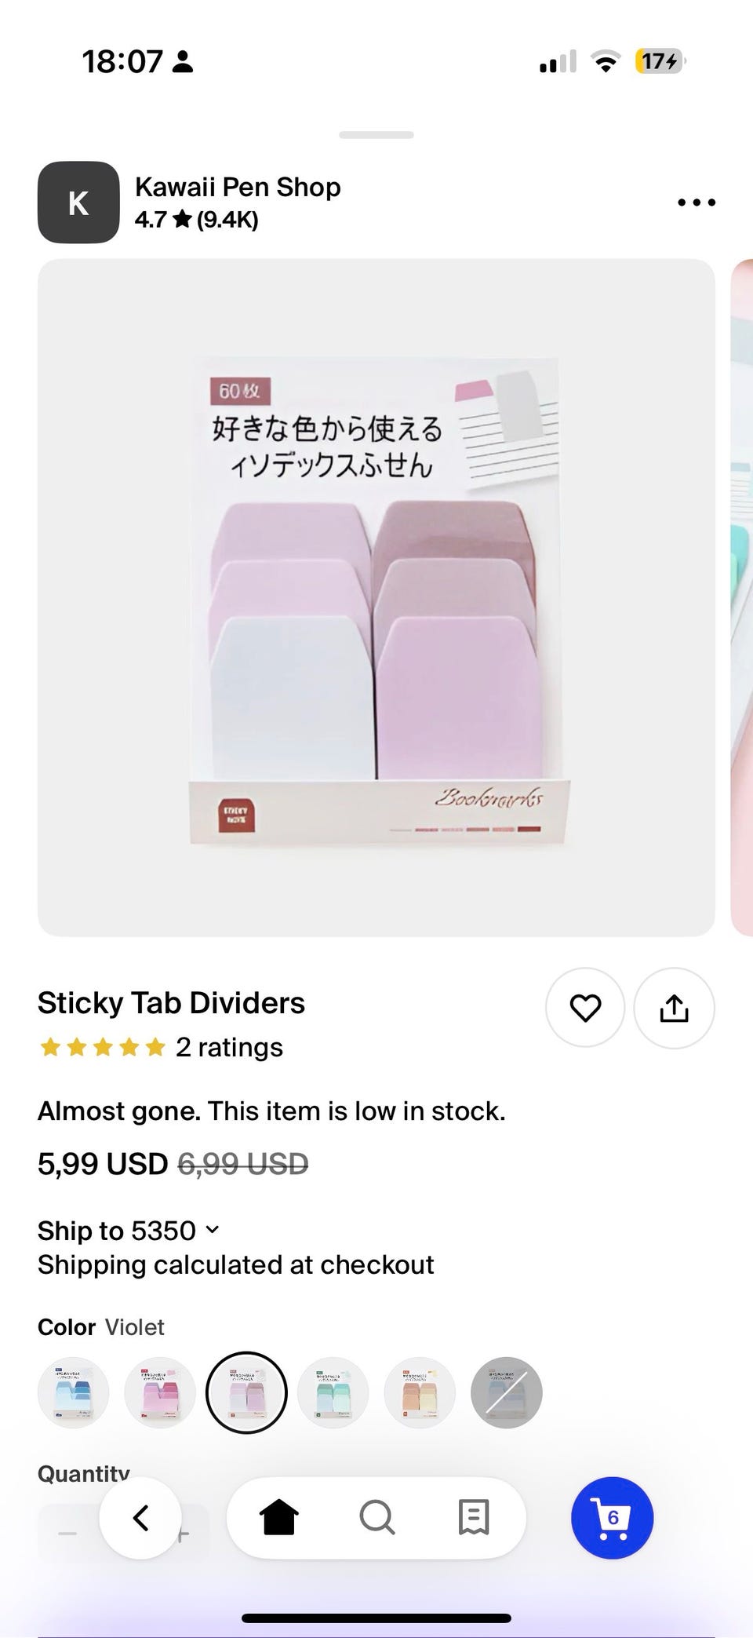753x1638 pixels.
Task: Open the blue shopping cart with 6 items
Action: click(613, 1518)
